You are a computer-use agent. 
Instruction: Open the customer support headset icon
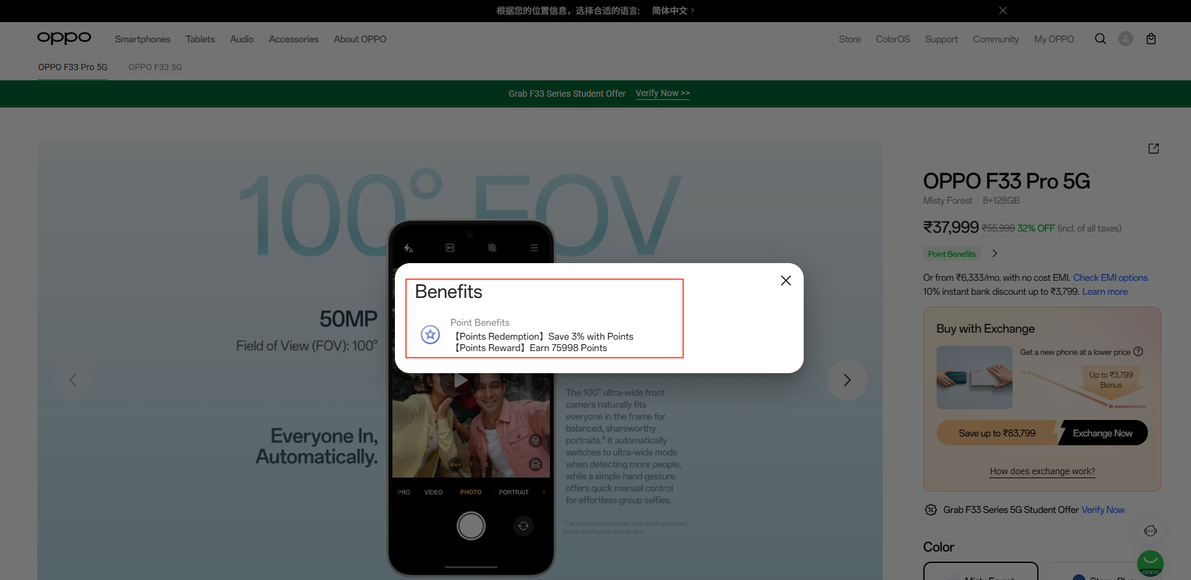pyautogui.click(x=1150, y=531)
